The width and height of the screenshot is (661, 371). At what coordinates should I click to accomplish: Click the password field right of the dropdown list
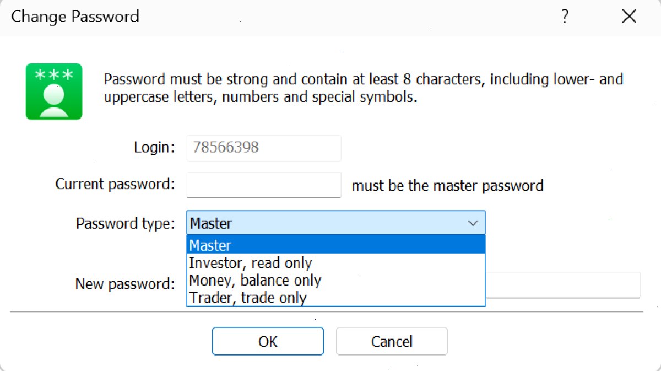tap(562, 285)
